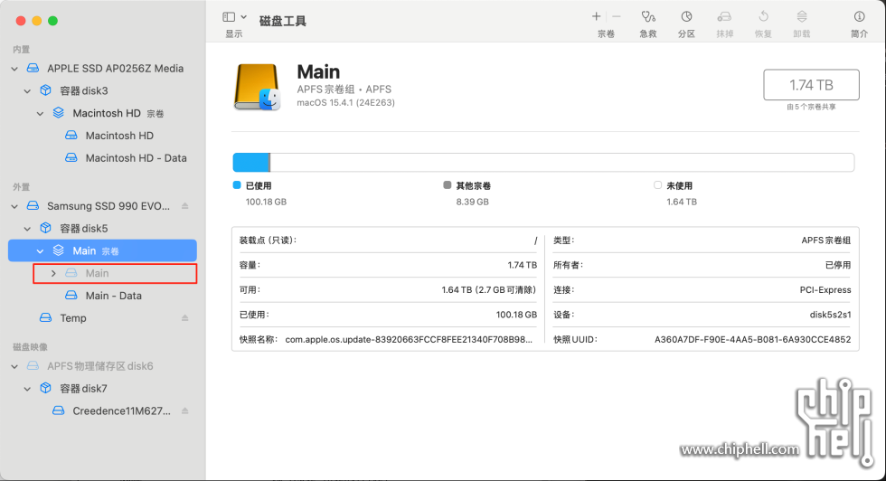886x481 pixels.
Task: Open the Partition (分区) tool
Action: [x=686, y=17]
